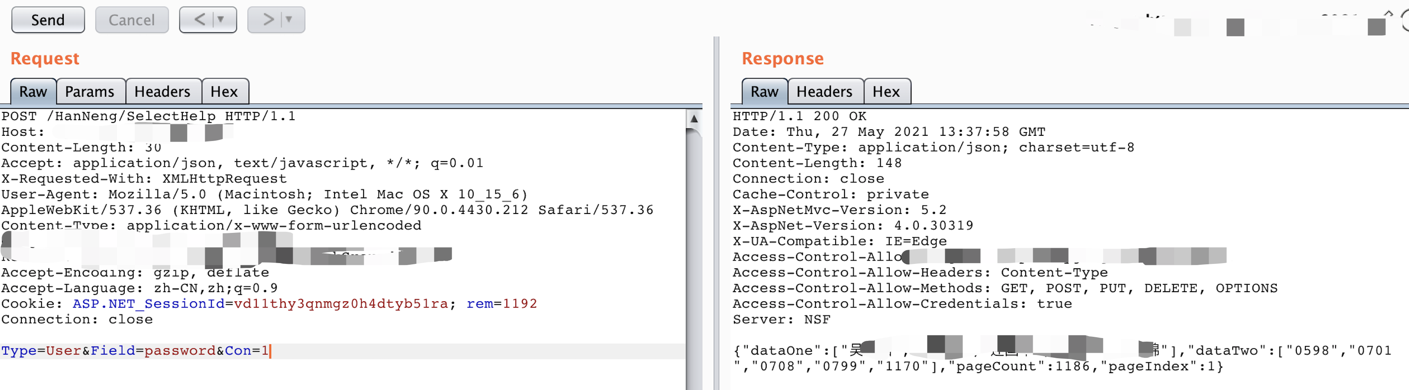Click the Accept-Language header line
This screenshot has width=1409, height=390.
140,288
